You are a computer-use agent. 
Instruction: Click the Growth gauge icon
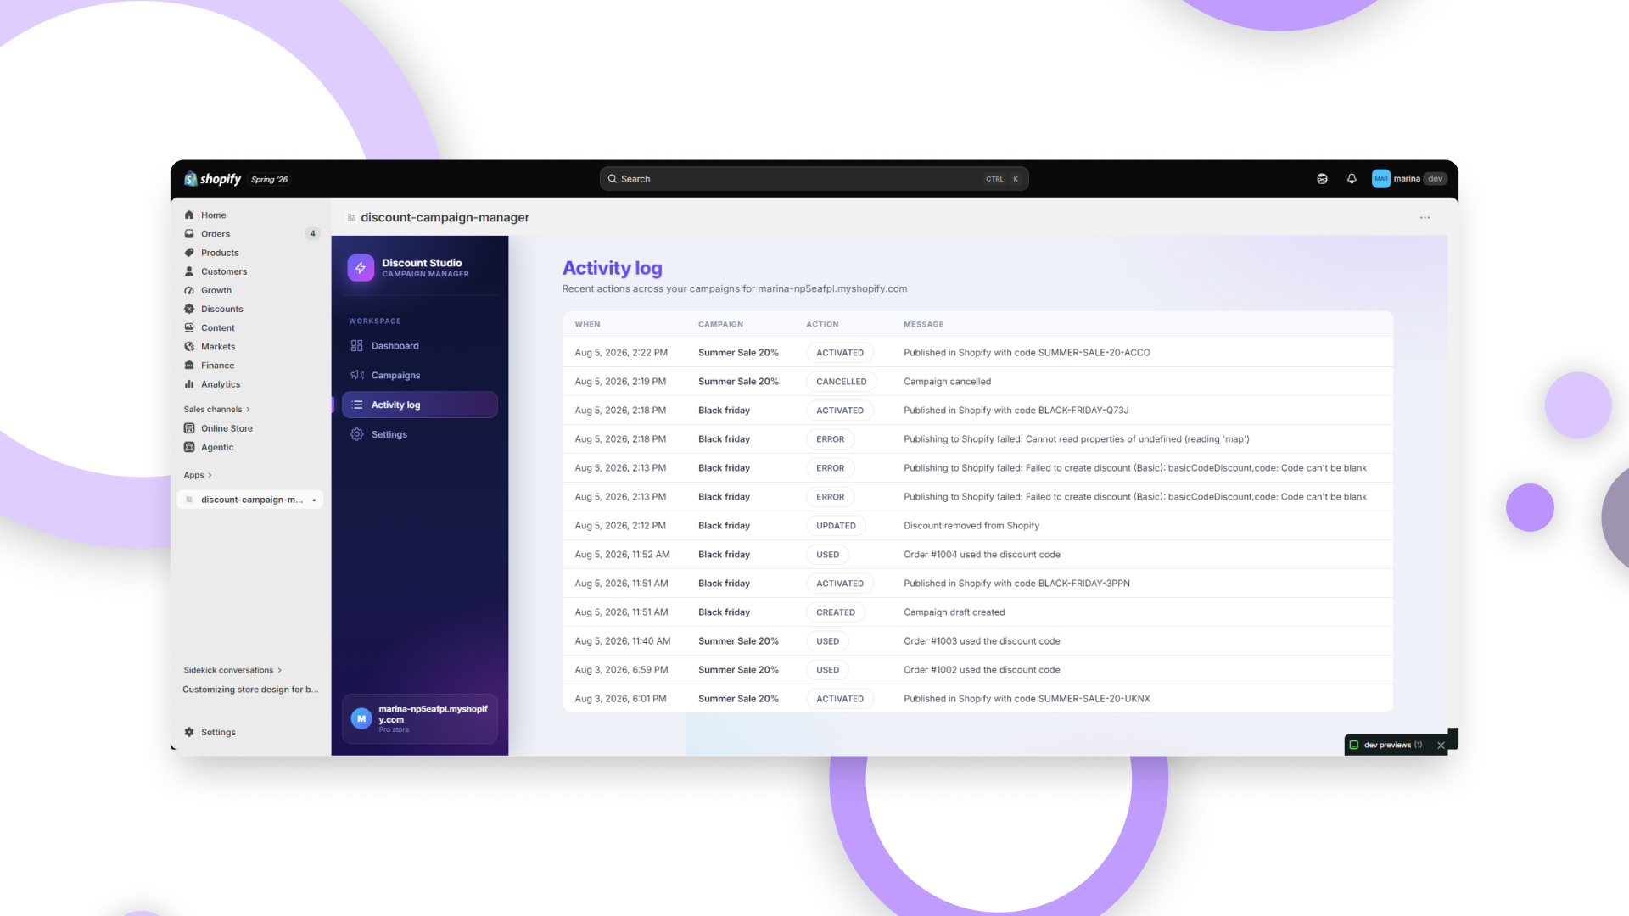pyautogui.click(x=189, y=290)
